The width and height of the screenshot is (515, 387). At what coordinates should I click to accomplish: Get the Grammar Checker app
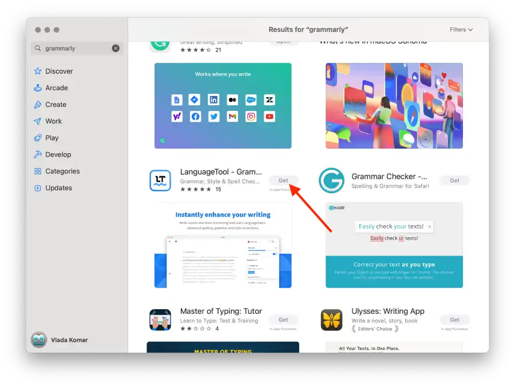[x=454, y=181]
